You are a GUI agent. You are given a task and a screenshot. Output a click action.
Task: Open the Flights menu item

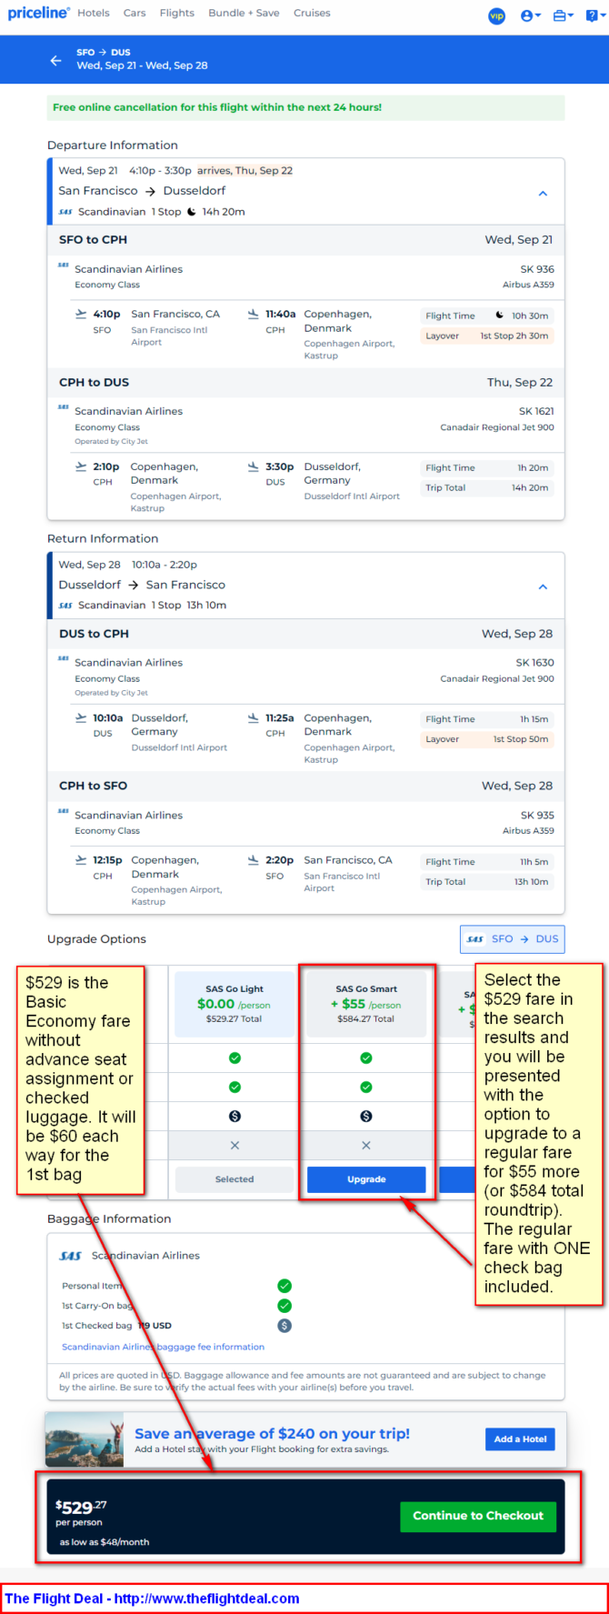tap(177, 13)
